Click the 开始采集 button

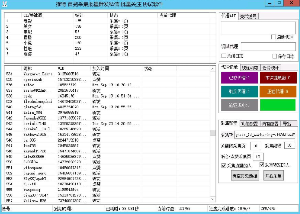[273, 175]
